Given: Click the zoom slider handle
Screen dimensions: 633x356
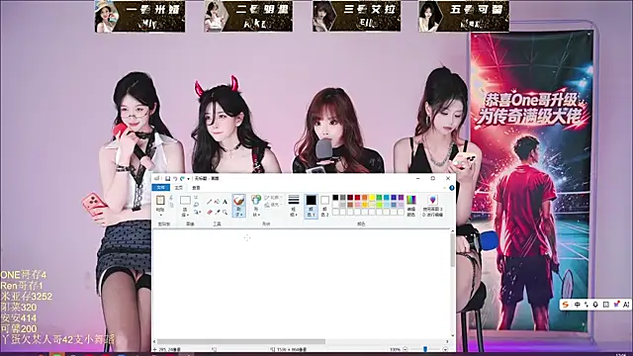Looking at the screenshot, I should pos(425,349).
